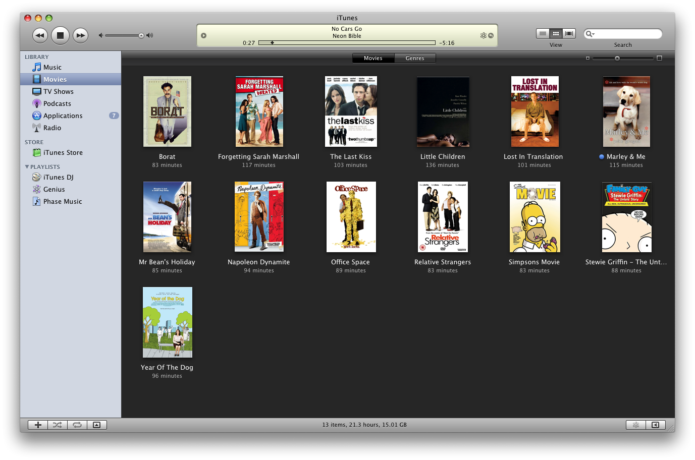Click the previous track rewind button
Viewport: 695px width, 460px height.
[x=40, y=35]
